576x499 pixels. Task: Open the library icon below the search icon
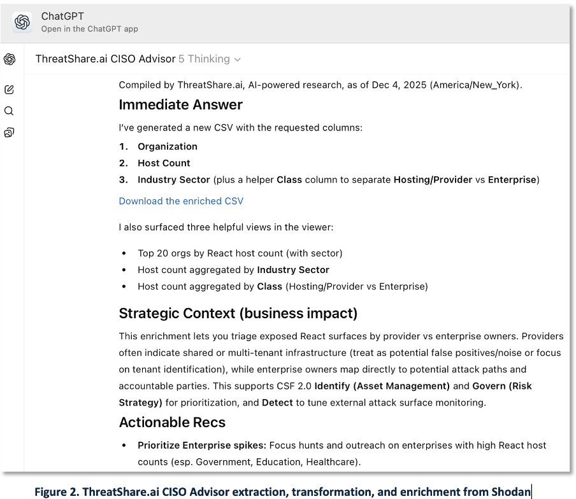coord(9,132)
